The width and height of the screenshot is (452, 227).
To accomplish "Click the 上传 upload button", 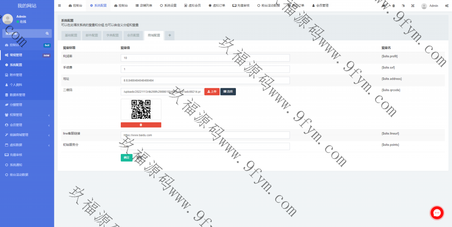I will tap(212, 92).
